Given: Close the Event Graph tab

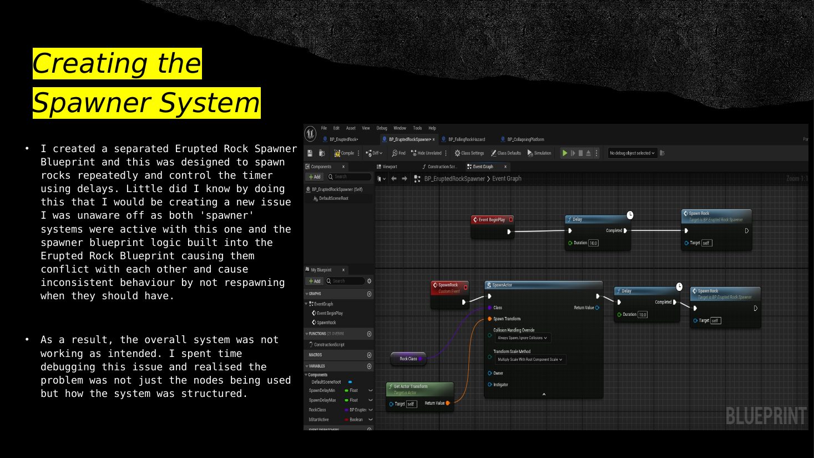Looking at the screenshot, I should 505,167.
